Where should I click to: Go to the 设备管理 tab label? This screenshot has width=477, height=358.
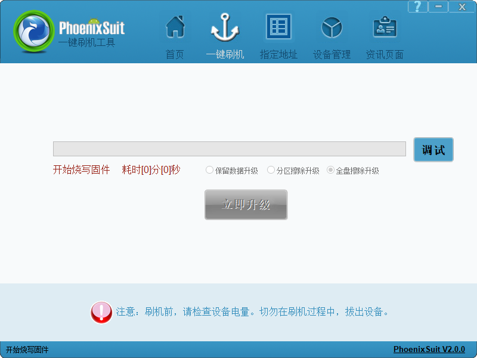(x=332, y=54)
